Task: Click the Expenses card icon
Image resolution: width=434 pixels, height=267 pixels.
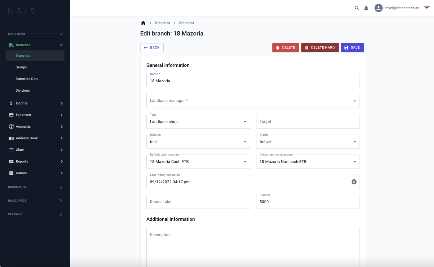Action: (11, 115)
